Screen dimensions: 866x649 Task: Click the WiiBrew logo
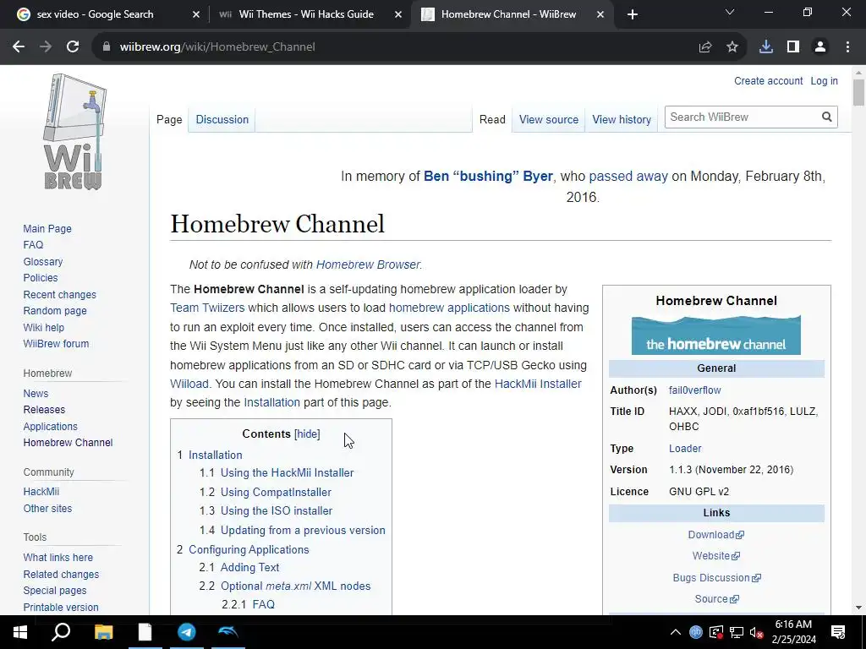point(74,133)
